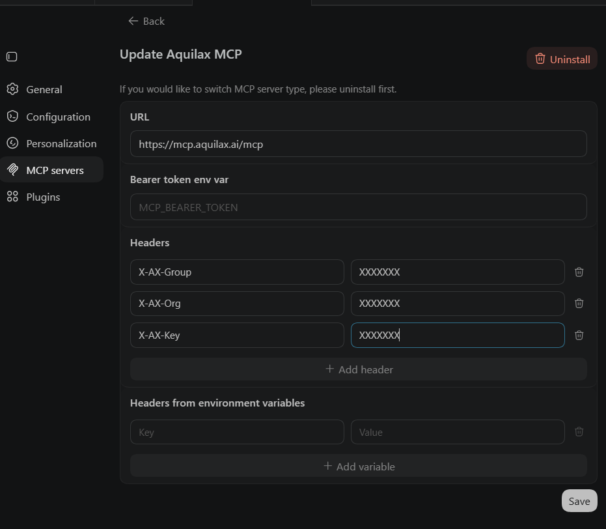Click the Plugins grid icon

12,197
